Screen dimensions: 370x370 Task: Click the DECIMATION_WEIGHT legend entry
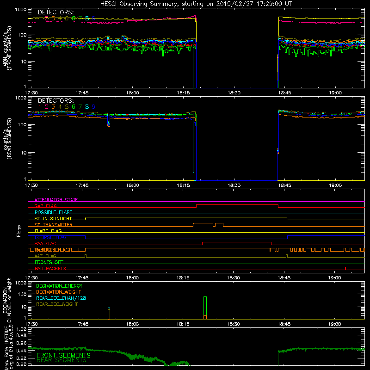pos(59,292)
